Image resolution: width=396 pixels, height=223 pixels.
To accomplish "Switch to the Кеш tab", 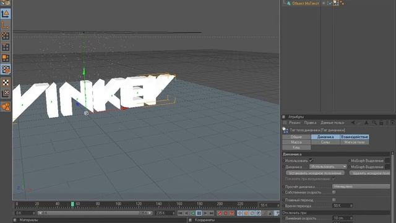I will 296,147.
